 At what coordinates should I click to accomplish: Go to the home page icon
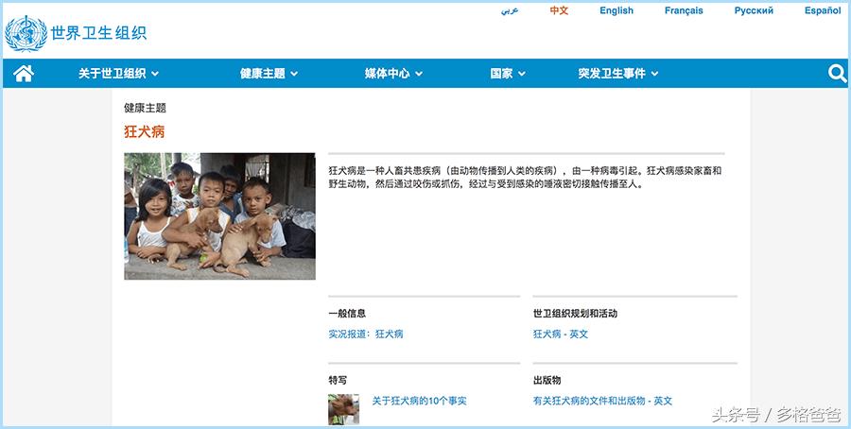pos(24,73)
